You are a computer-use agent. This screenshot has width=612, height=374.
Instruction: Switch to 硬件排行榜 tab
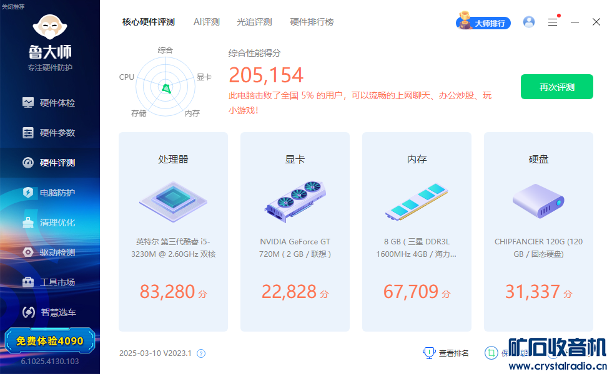[312, 22]
